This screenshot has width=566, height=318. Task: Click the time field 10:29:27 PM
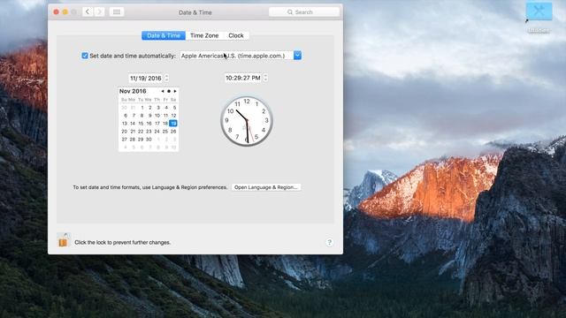(243, 78)
